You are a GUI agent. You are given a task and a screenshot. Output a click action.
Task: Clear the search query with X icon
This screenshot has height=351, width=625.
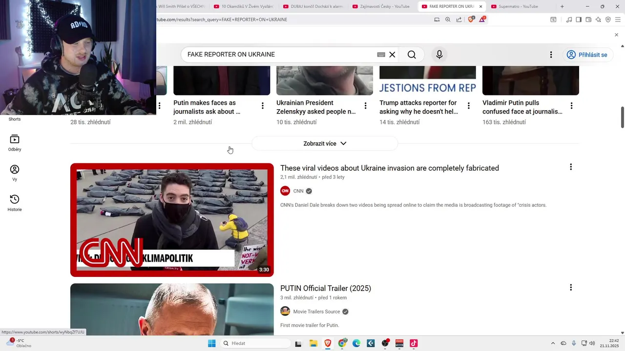coord(392,55)
